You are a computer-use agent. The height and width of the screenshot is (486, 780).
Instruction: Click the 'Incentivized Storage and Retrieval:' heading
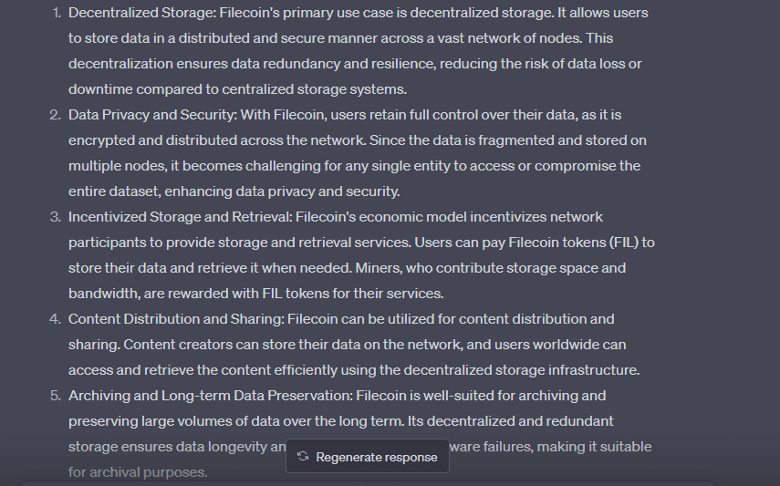180,217
